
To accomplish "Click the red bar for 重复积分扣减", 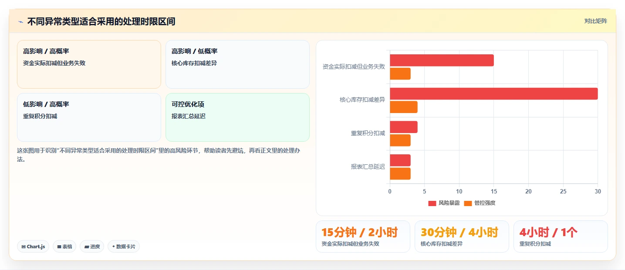I will (x=404, y=127).
